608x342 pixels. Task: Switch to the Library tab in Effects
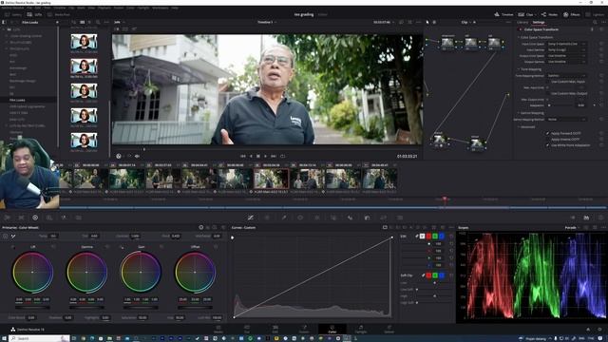(522, 23)
